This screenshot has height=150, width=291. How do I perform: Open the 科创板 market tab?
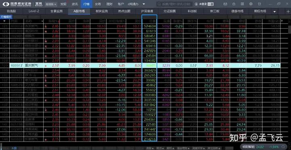192,11
